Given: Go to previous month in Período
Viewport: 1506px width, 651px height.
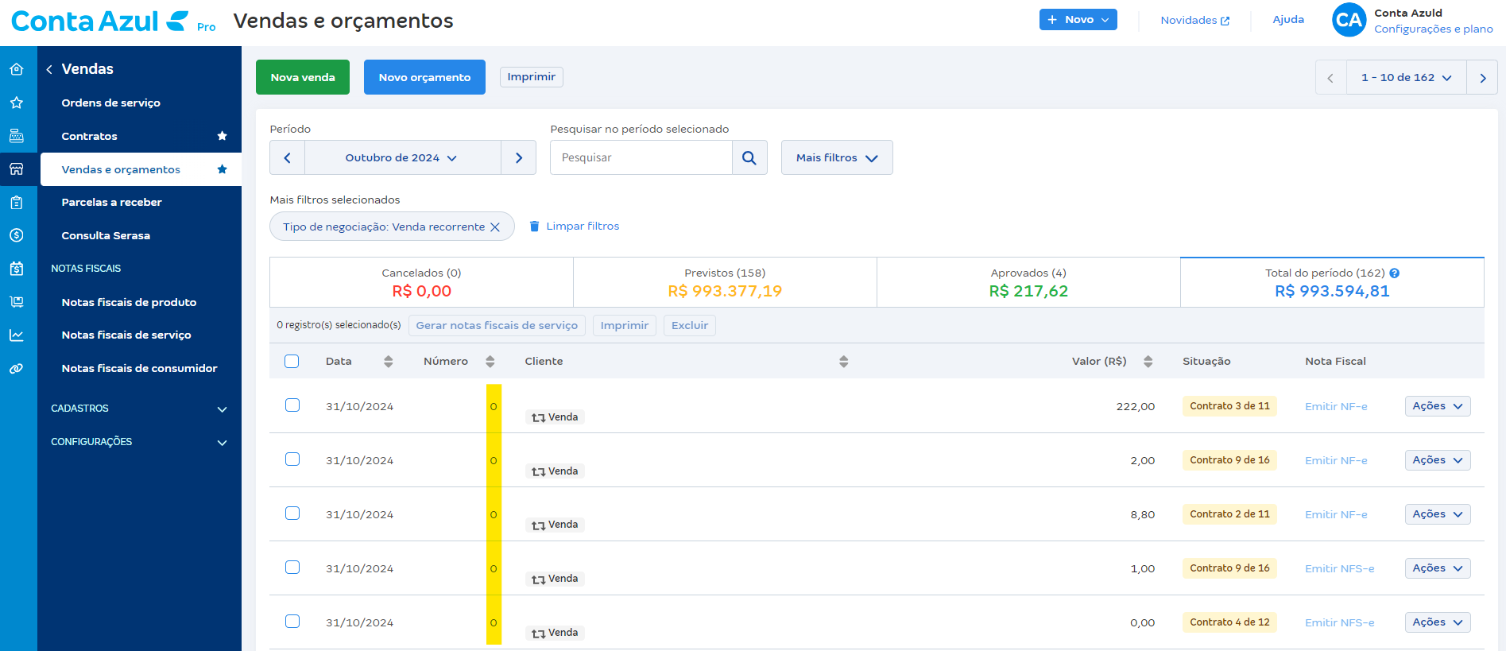Looking at the screenshot, I should tap(288, 157).
